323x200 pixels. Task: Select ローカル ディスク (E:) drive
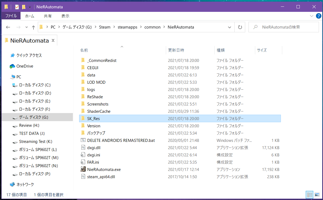coord(35,101)
